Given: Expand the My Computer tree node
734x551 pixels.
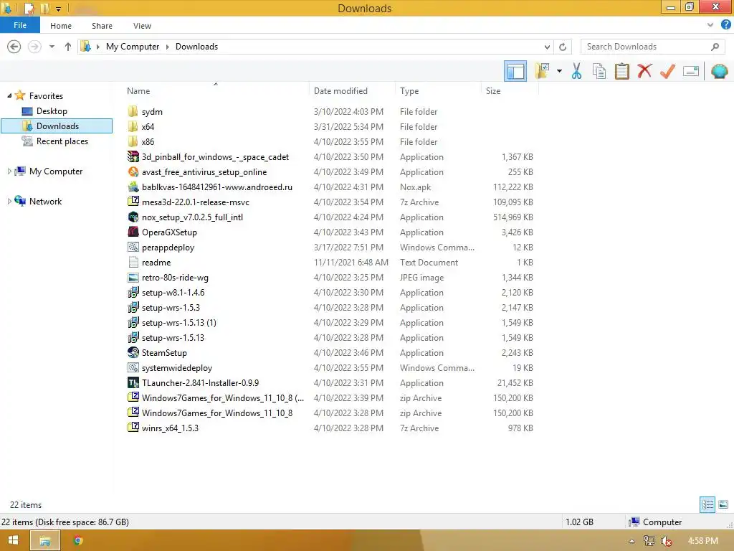Looking at the screenshot, I should pyautogui.click(x=9, y=171).
